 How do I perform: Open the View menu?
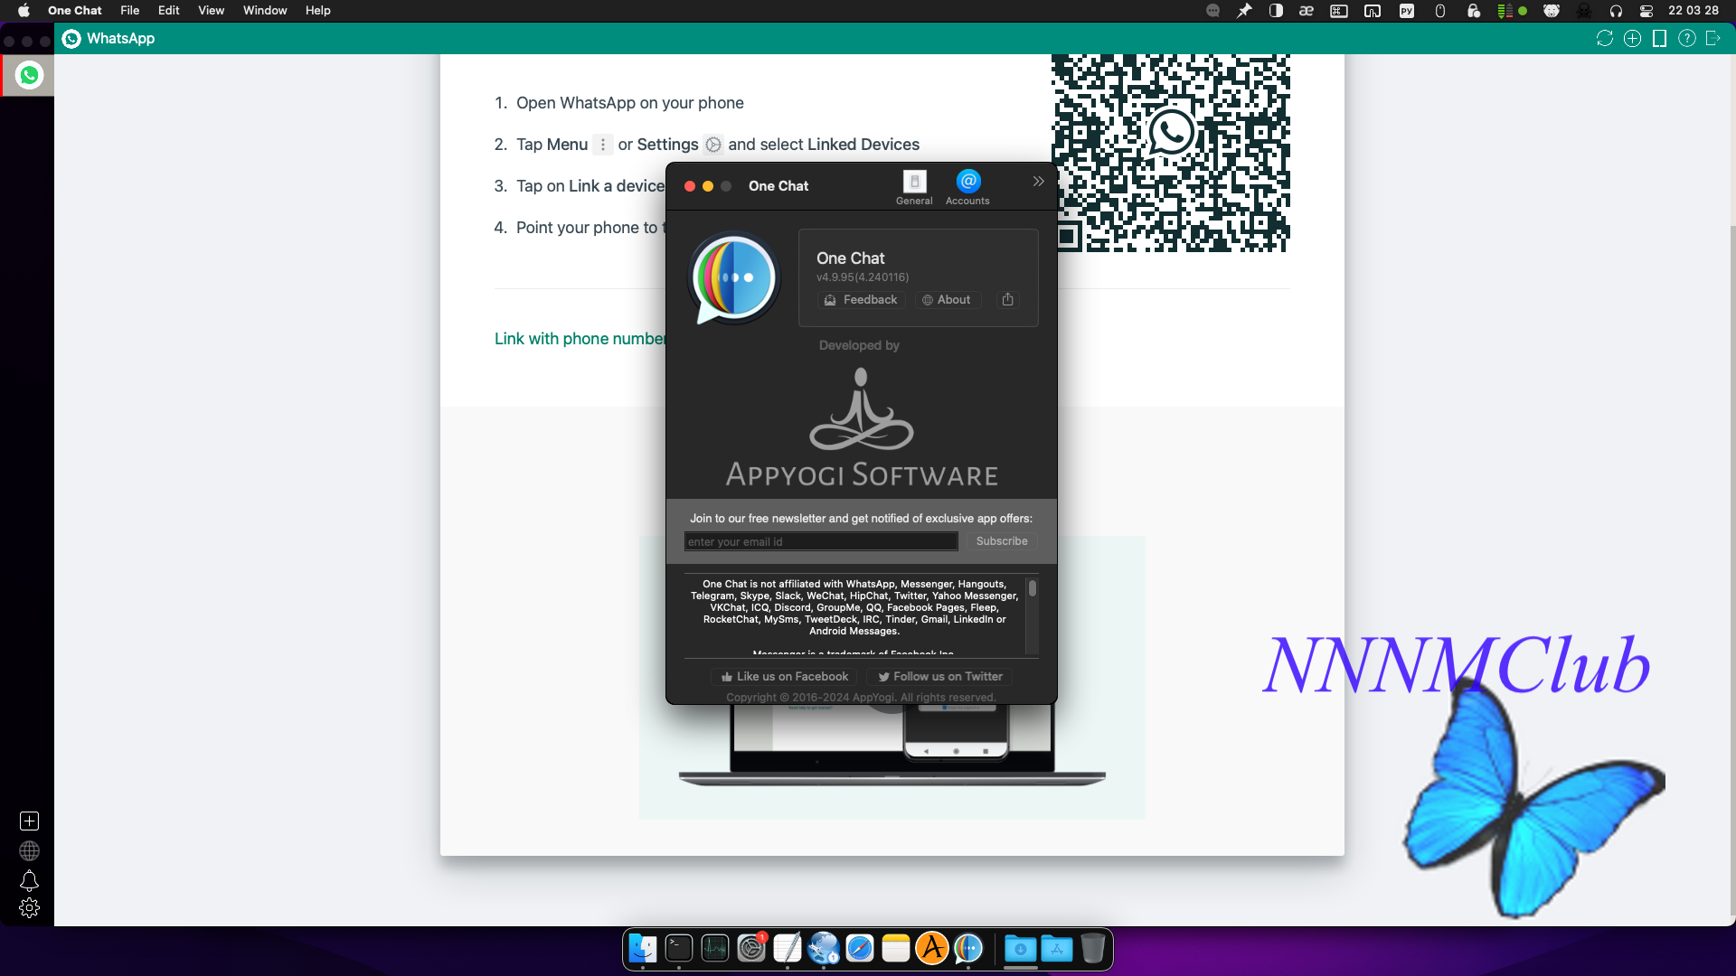[x=211, y=11]
